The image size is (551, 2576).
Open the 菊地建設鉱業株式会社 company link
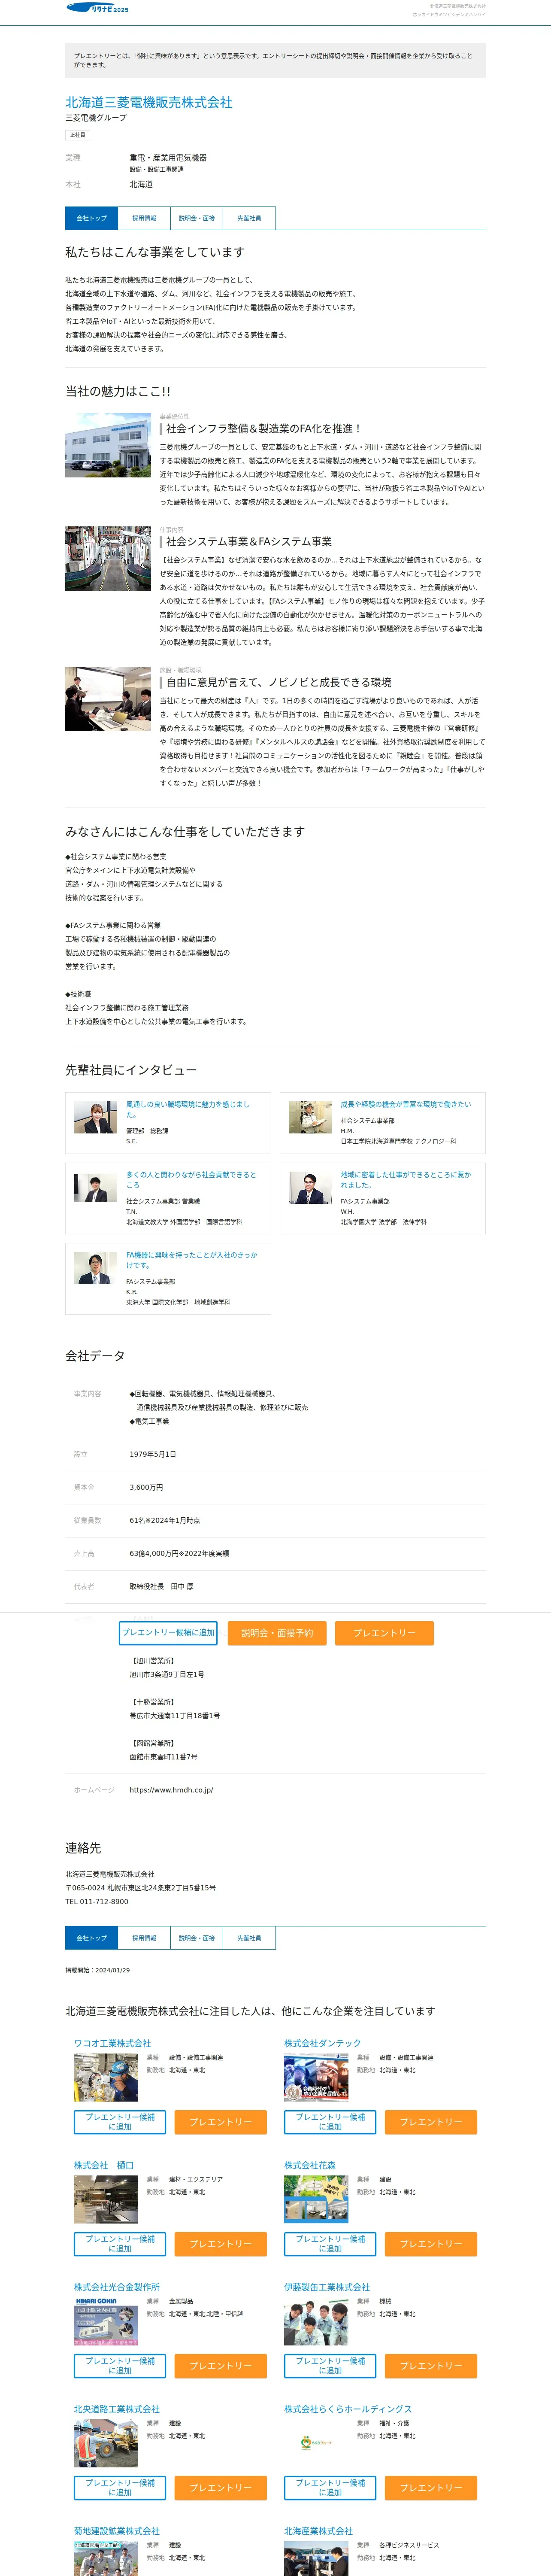pos(117,2530)
